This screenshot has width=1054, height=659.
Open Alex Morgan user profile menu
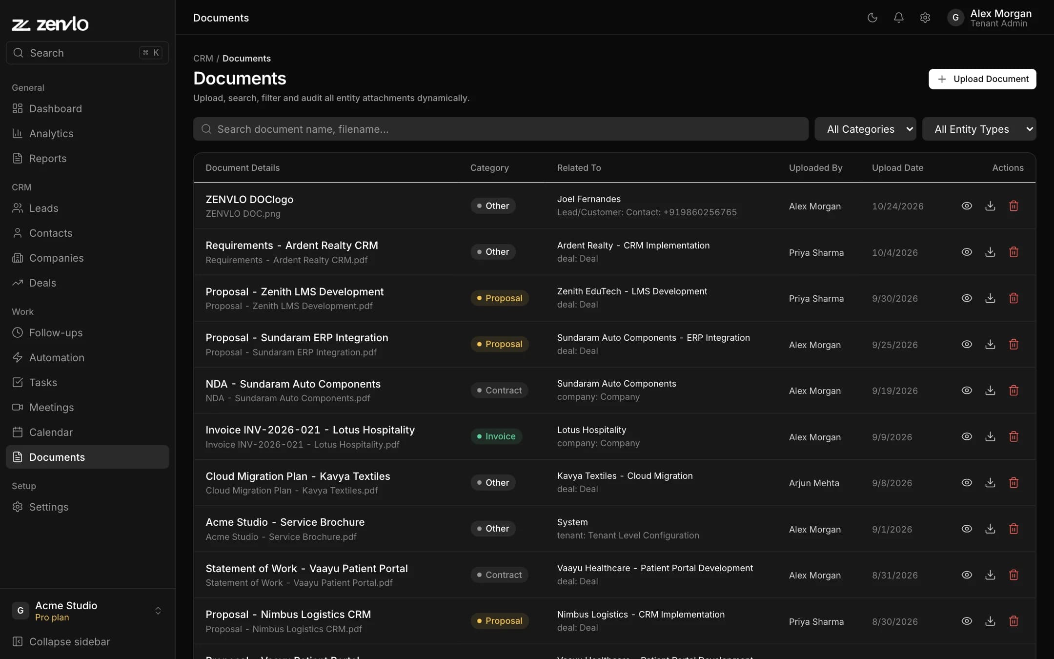pyautogui.click(x=990, y=18)
